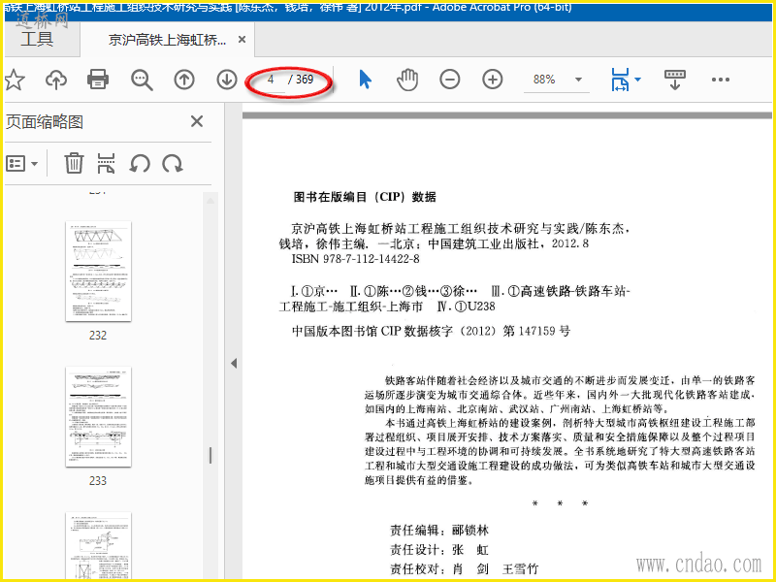
Task: Select the fit width scrolling tool
Action: pyautogui.click(x=620, y=80)
